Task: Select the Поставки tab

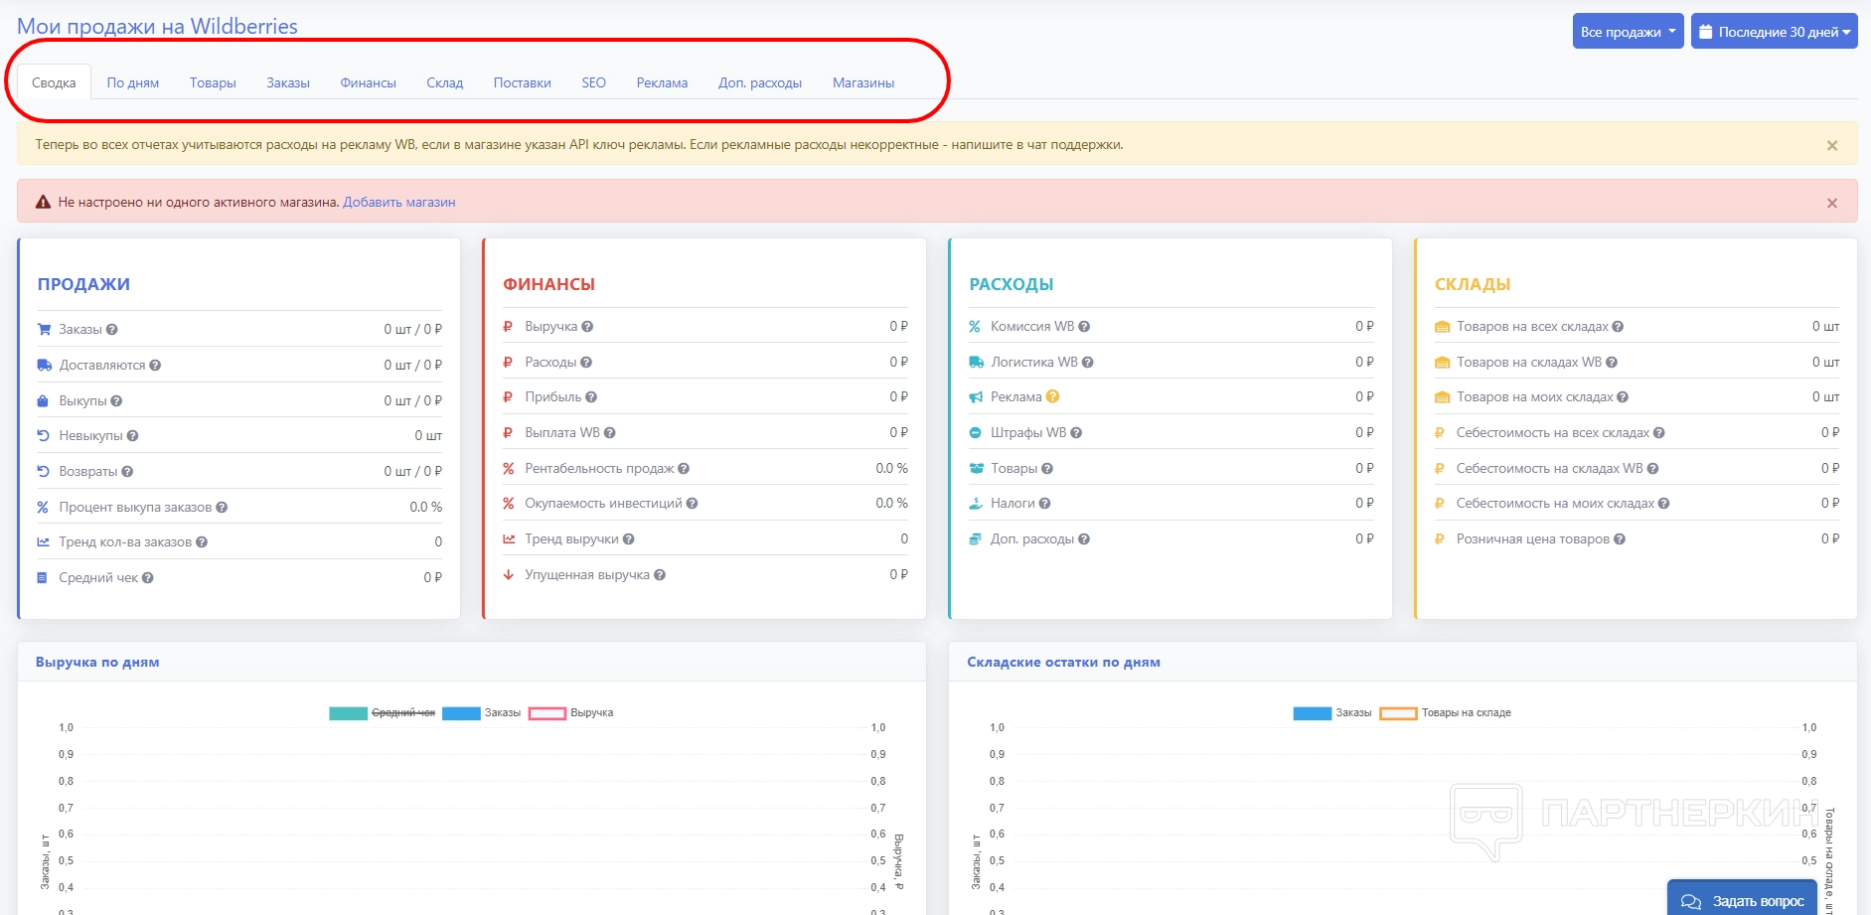Action: click(523, 82)
